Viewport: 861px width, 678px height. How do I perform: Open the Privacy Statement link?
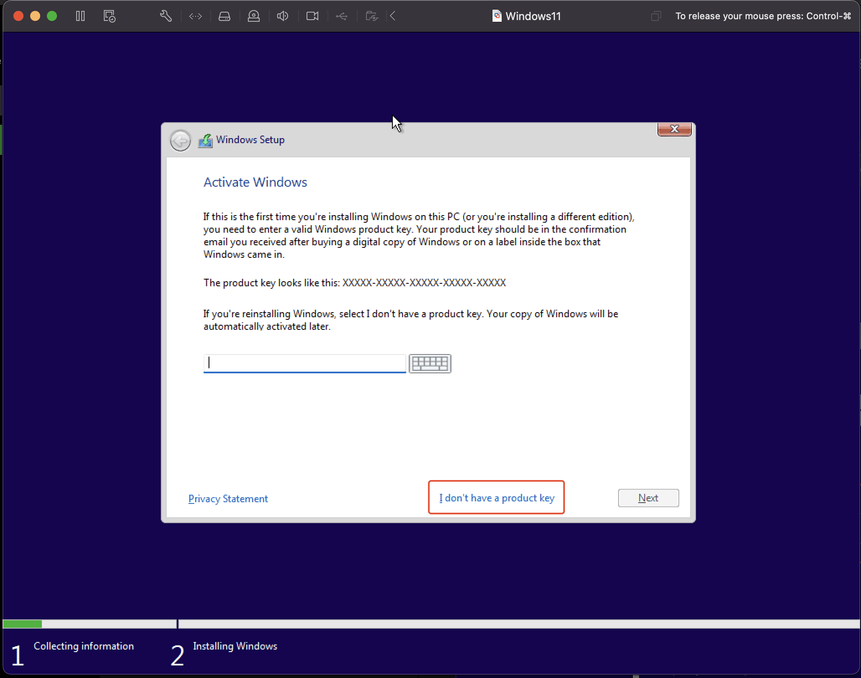[228, 499]
